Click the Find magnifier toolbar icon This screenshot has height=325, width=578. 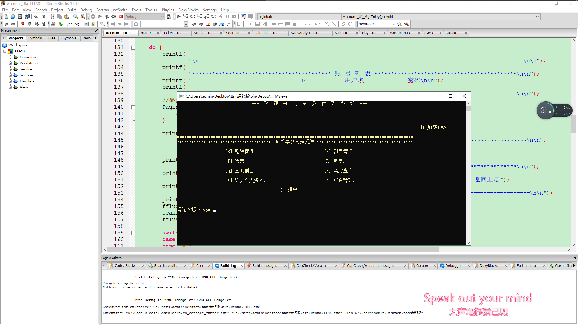coord(76,17)
